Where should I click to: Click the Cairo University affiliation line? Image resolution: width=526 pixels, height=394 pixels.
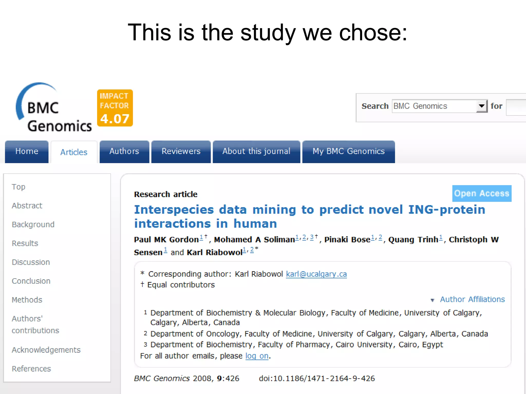(297, 345)
